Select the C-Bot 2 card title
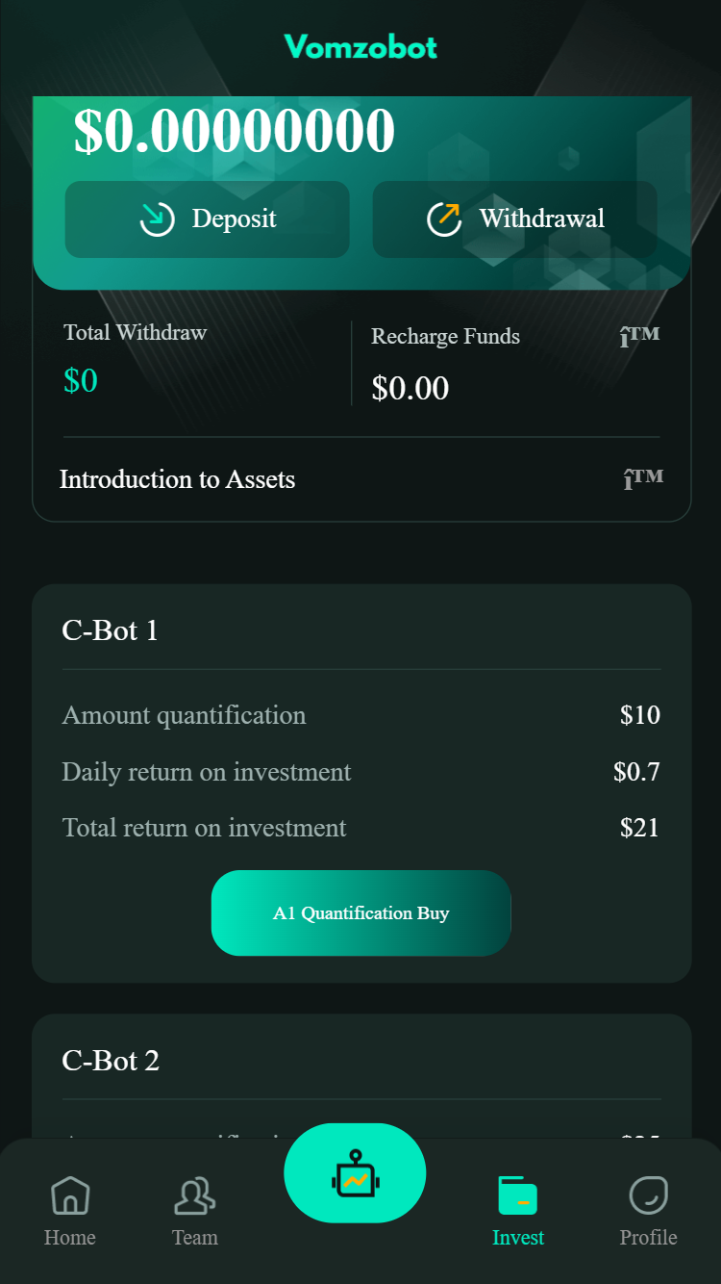The height and width of the screenshot is (1284, 721). coord(111,1061)
